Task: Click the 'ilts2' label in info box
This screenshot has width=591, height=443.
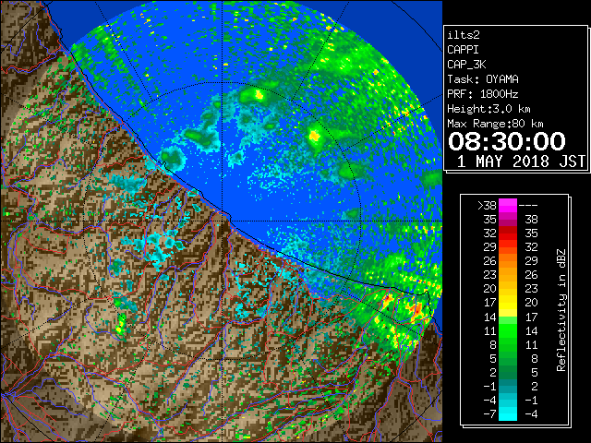Action: pyautogui.click(x=464, y=35)
